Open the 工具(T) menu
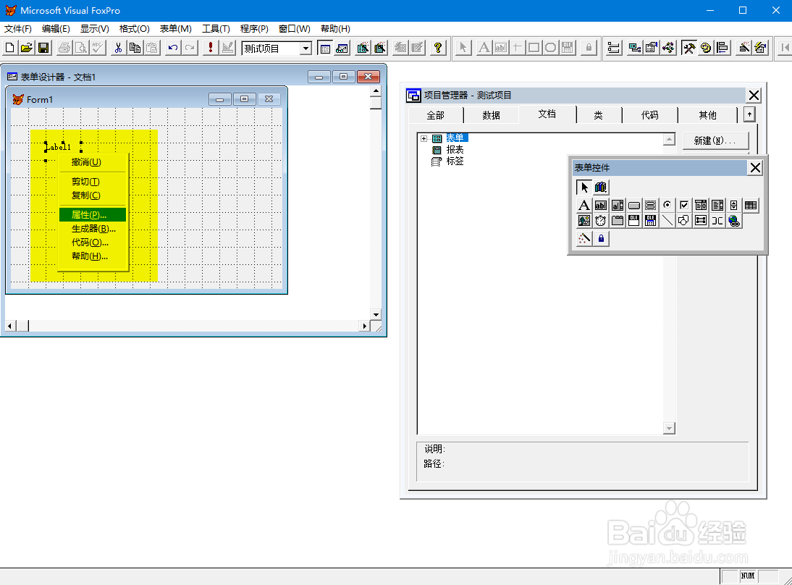792x585 pixels. tap(216, 29)
